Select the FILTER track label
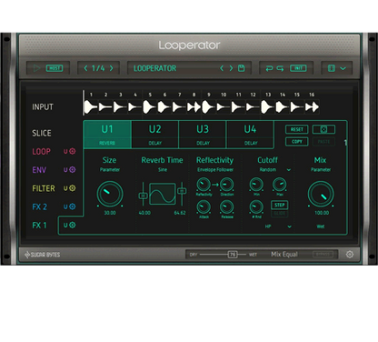The image size is (378, 342). (44, 188)
